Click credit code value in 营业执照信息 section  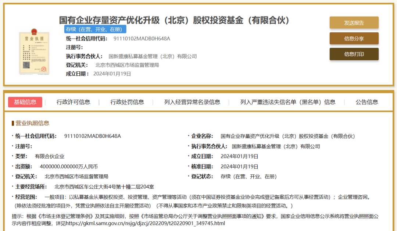(x=92, y=136)
